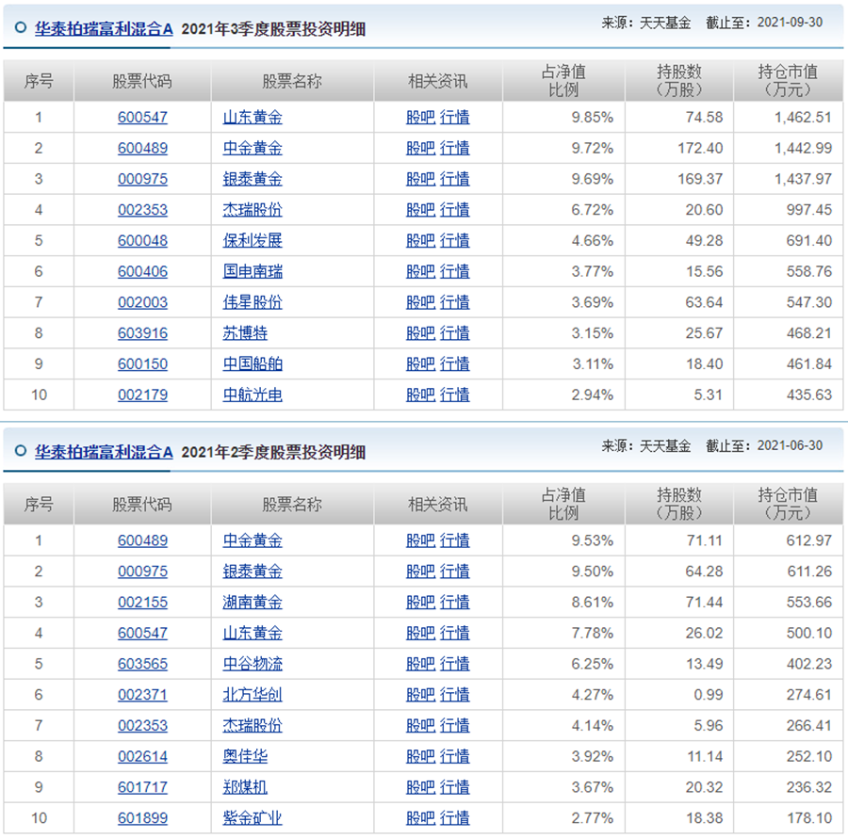The height and width of the screenshot is (838, 848).
Task: Open 银泰黄金 name in Q2 table
Action: coord(253,572)
